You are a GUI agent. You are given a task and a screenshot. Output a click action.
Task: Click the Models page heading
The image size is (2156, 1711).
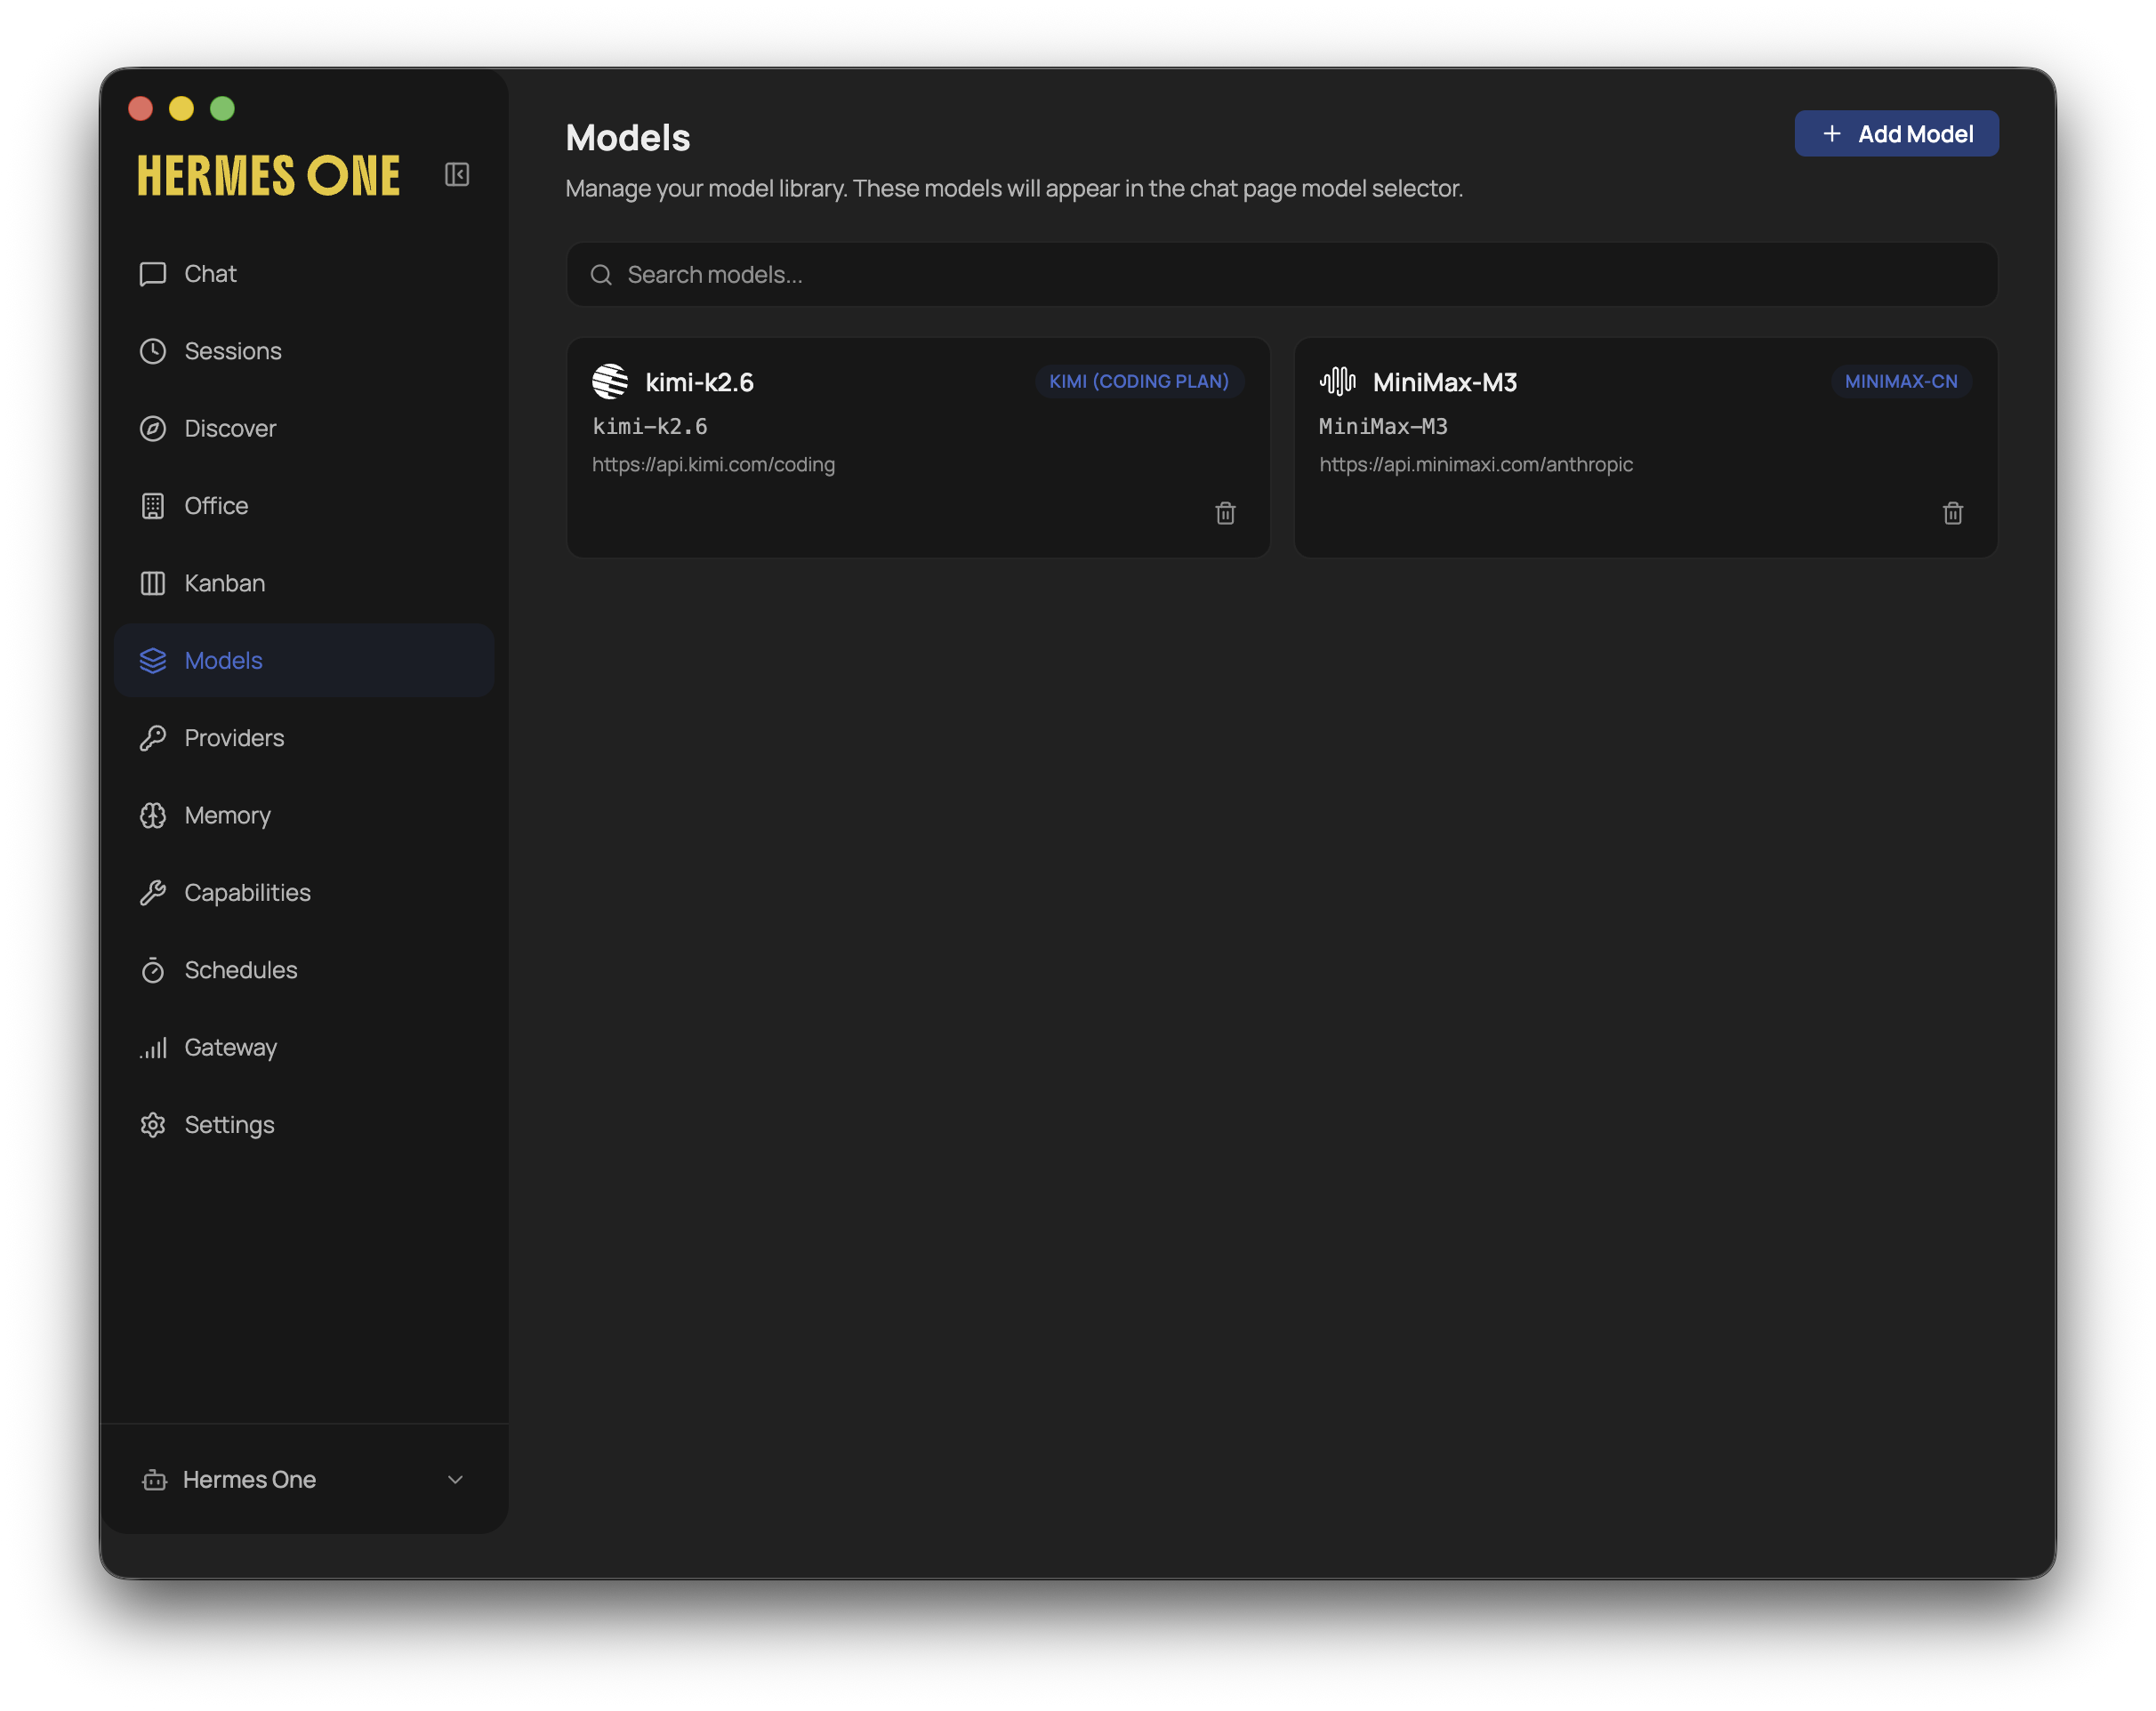627,138
